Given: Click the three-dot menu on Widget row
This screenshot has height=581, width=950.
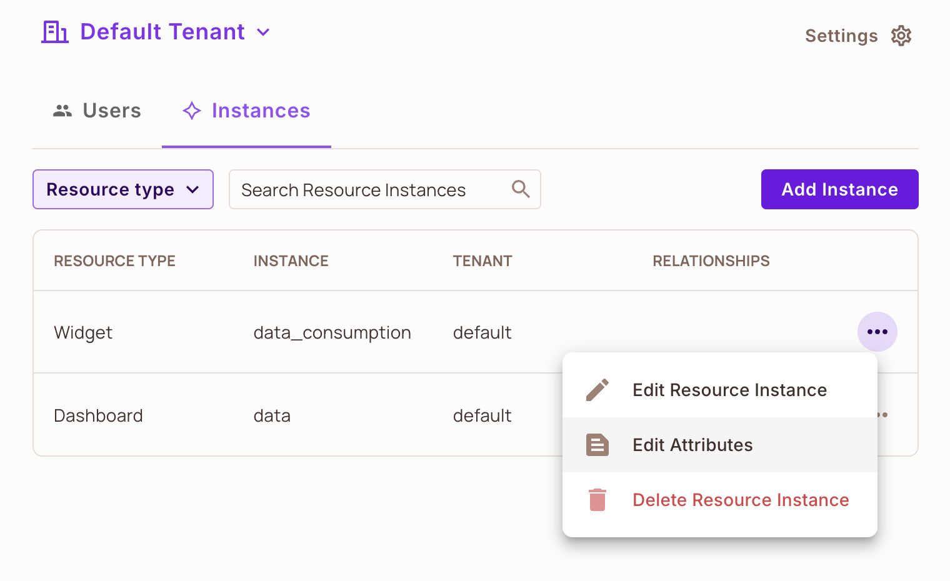Looking at the screenshot, I should pyautogui.click(x=877, y=332).
